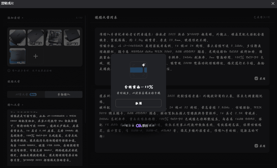Select the second clip thumbnail captioned 25款
The height and width of the screenshot is (168, 277).
coord(36,38)
